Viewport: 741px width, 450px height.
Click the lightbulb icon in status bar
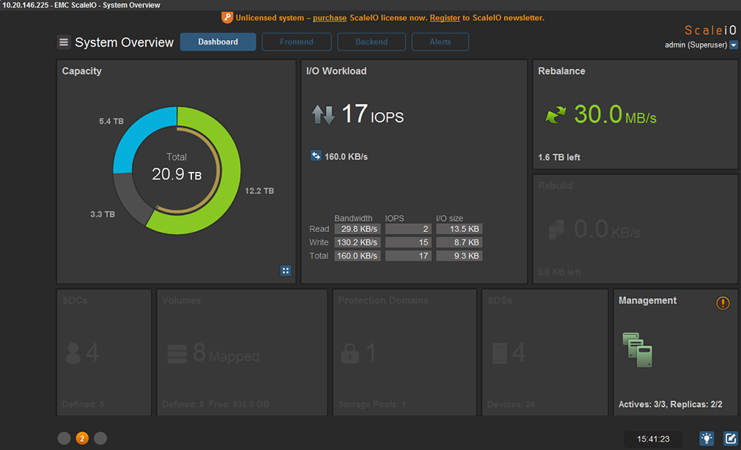[706, 438]
